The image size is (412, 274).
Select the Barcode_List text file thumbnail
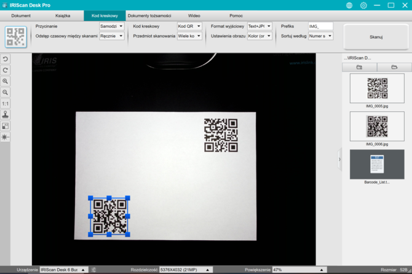pos(377,164)
